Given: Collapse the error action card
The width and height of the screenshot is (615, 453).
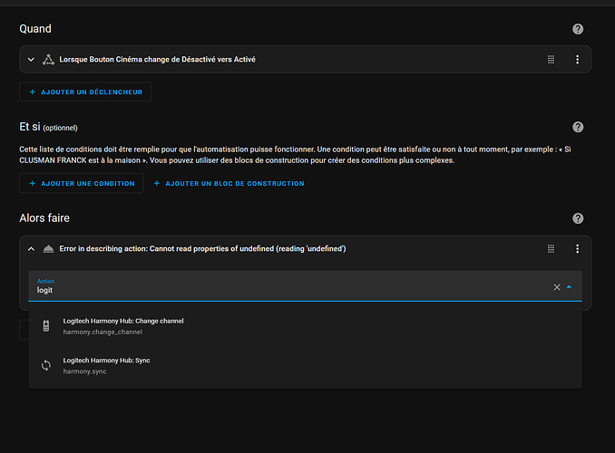Looking at the screenshot, I should coord(31,249).
